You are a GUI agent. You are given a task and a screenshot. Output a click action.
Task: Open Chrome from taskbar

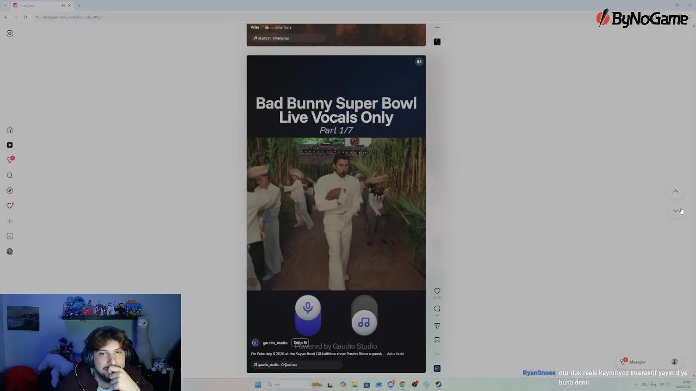tap(402, 384)
